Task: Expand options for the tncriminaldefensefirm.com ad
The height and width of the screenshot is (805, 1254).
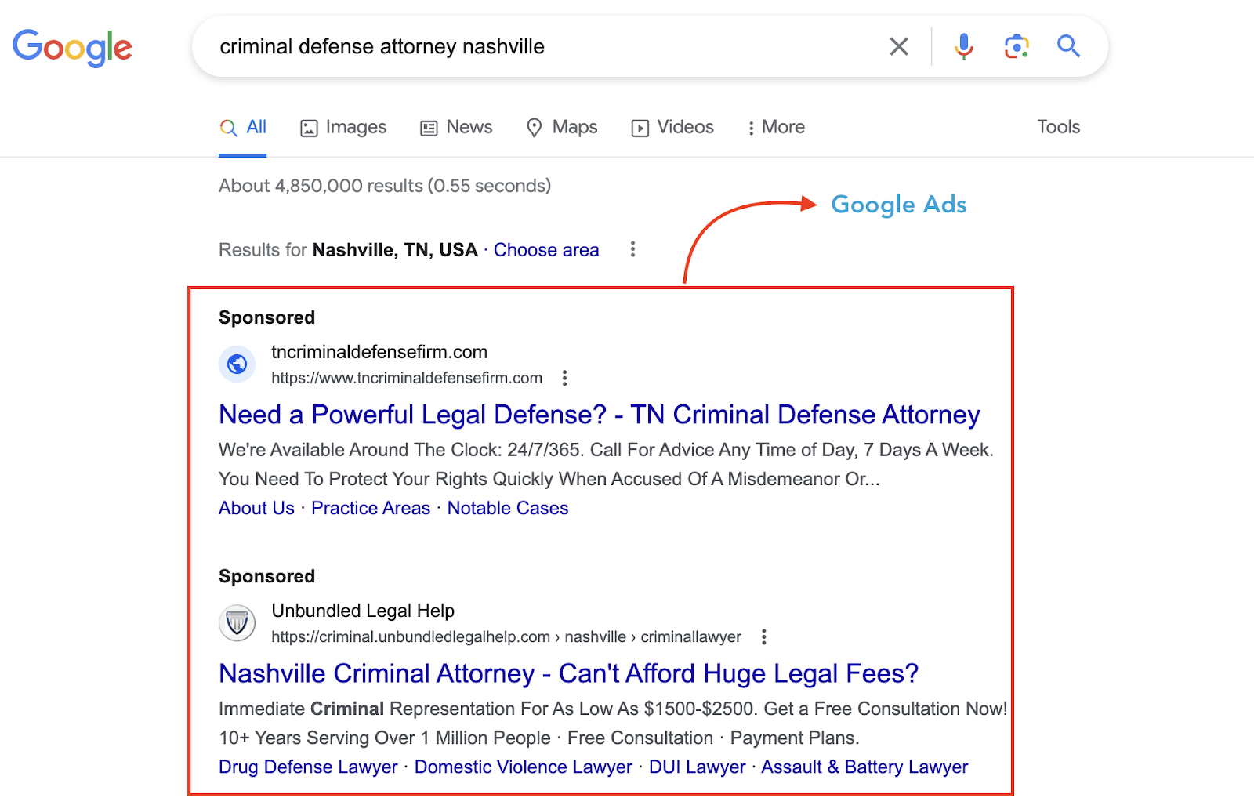Action: pyautogui.click(x=564, y=378)
